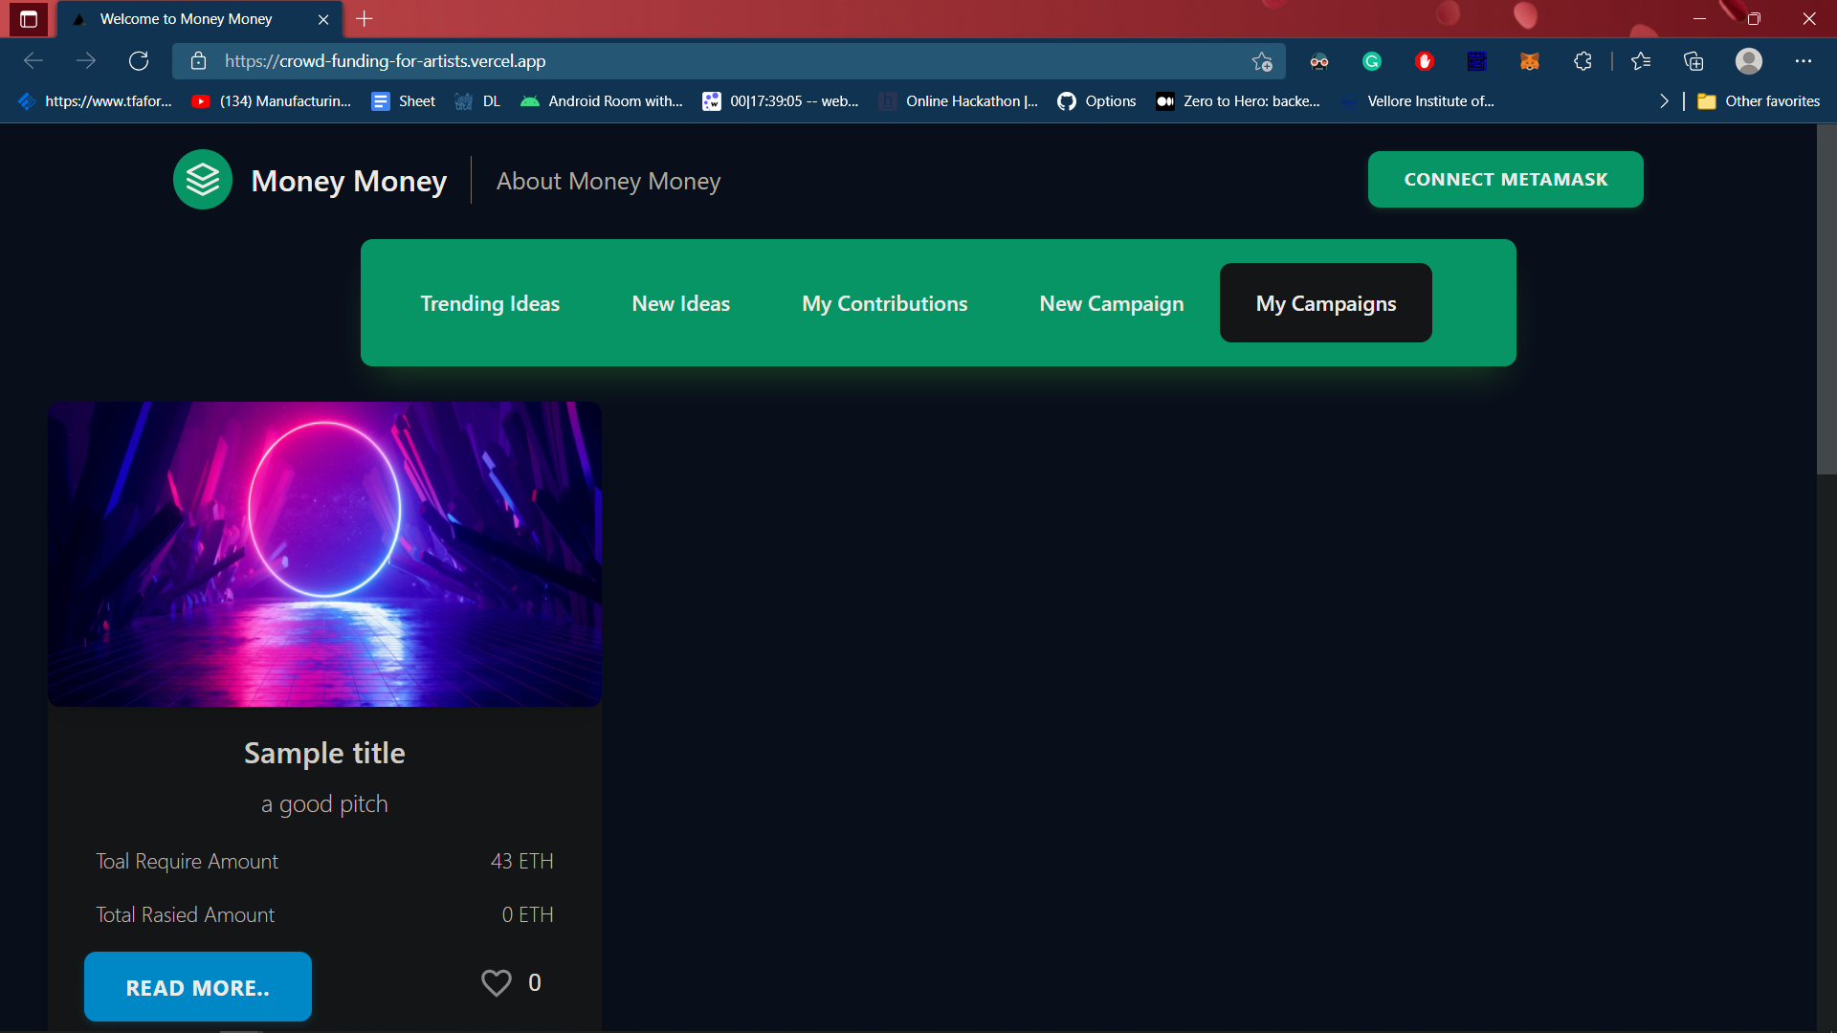1837x1033 pixels.
Task: Open the browser Settings and more menu
Action: 1803,61
